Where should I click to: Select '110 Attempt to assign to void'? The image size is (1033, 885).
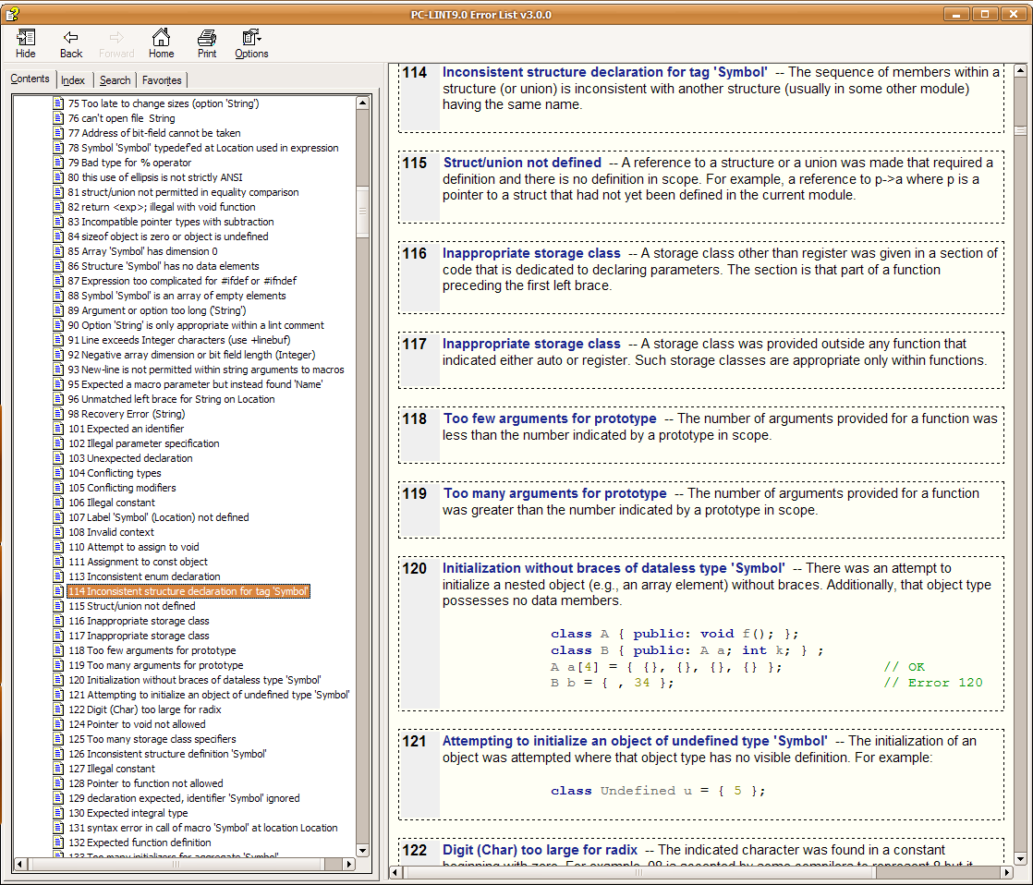pyautogui.click(x=134, y=547)
